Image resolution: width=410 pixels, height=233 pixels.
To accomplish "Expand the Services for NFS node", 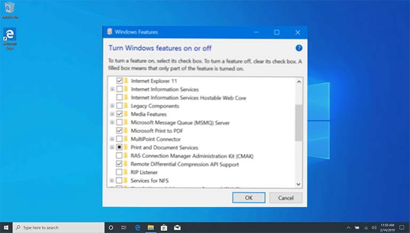I will click(x=112, y=181).
